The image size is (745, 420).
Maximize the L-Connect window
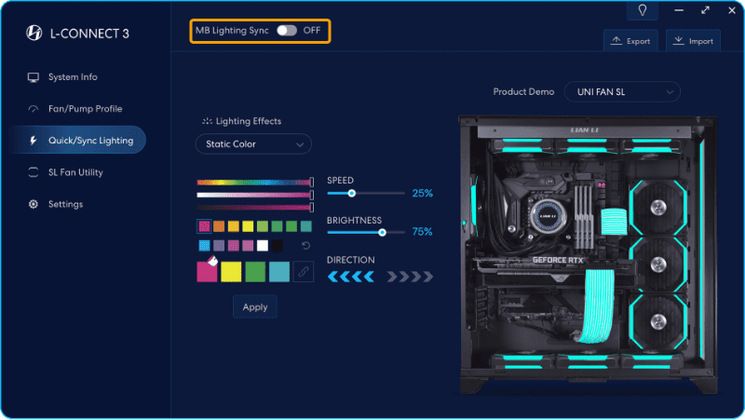[706, 10]
